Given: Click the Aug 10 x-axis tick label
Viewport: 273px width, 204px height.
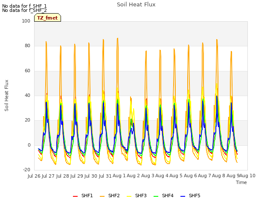Looking at the screenshot, I should coord(247,176).
